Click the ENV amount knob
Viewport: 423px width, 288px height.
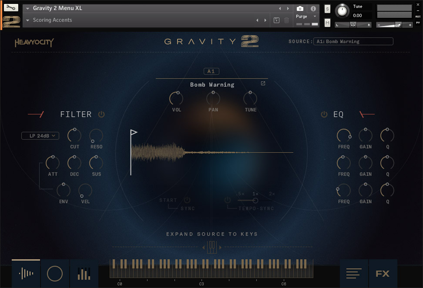coord(63,190)
